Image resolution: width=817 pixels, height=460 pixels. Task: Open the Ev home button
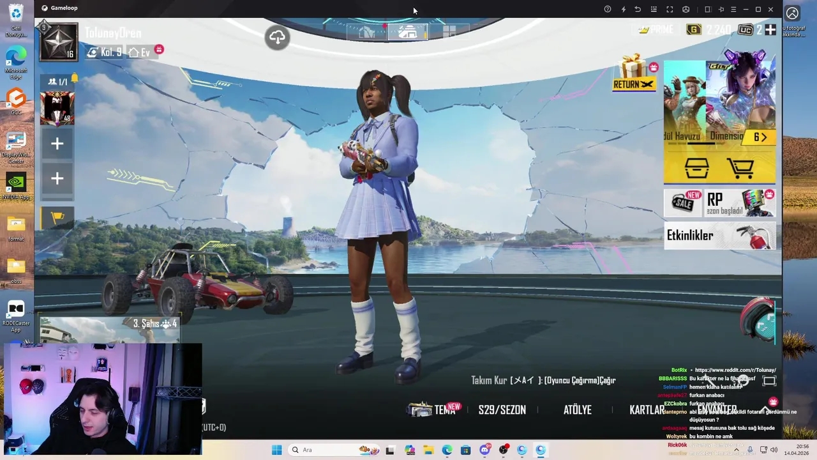(x=140, y=52)
